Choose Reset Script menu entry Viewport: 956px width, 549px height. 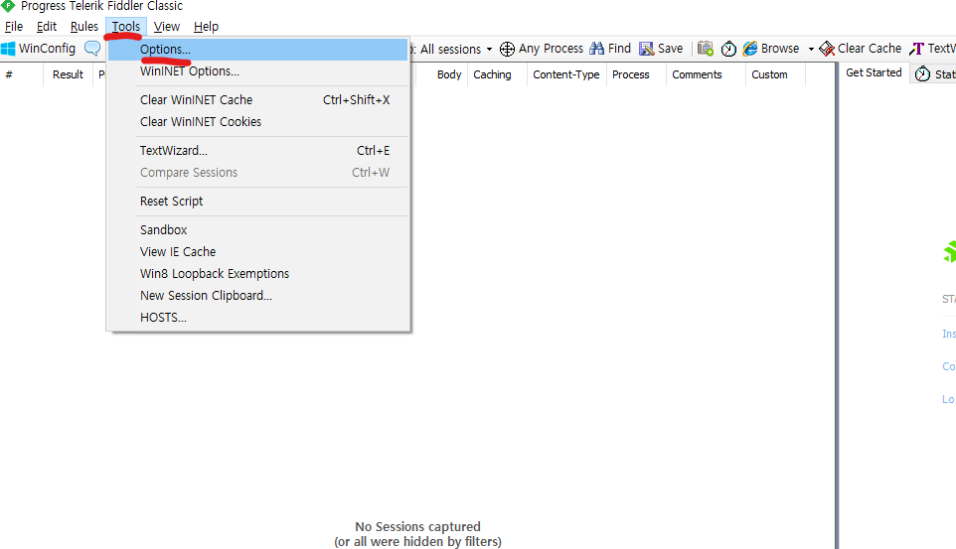click(258, 202)
